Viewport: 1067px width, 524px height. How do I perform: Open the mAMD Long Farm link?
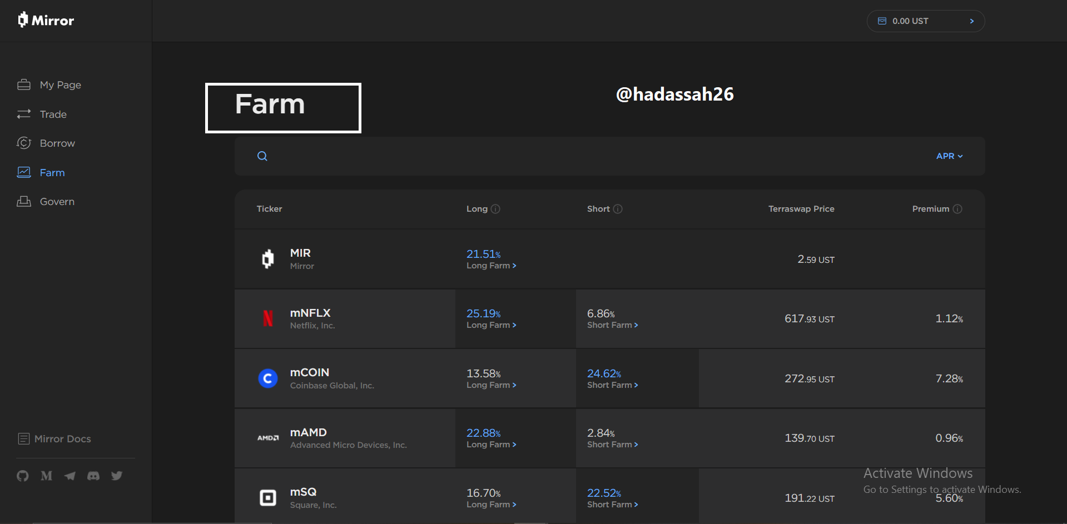(x=492, y=445)
